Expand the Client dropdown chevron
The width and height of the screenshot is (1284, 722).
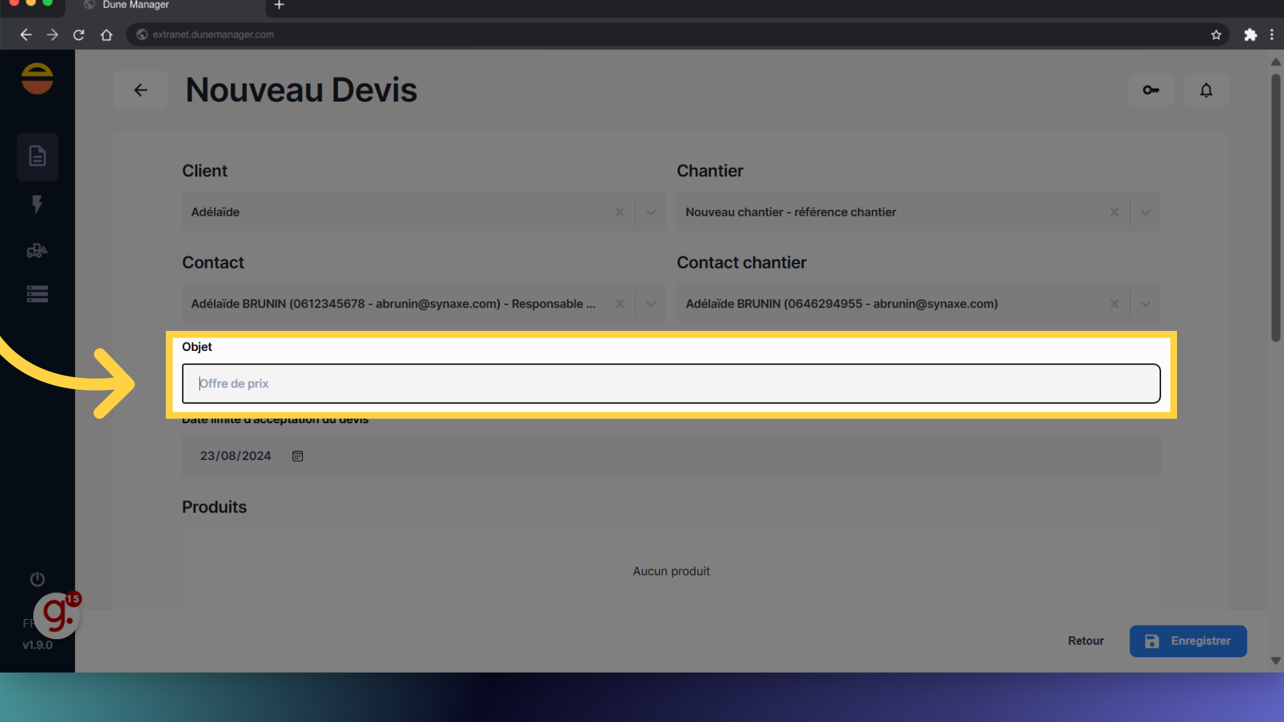[x=651, y=213]
